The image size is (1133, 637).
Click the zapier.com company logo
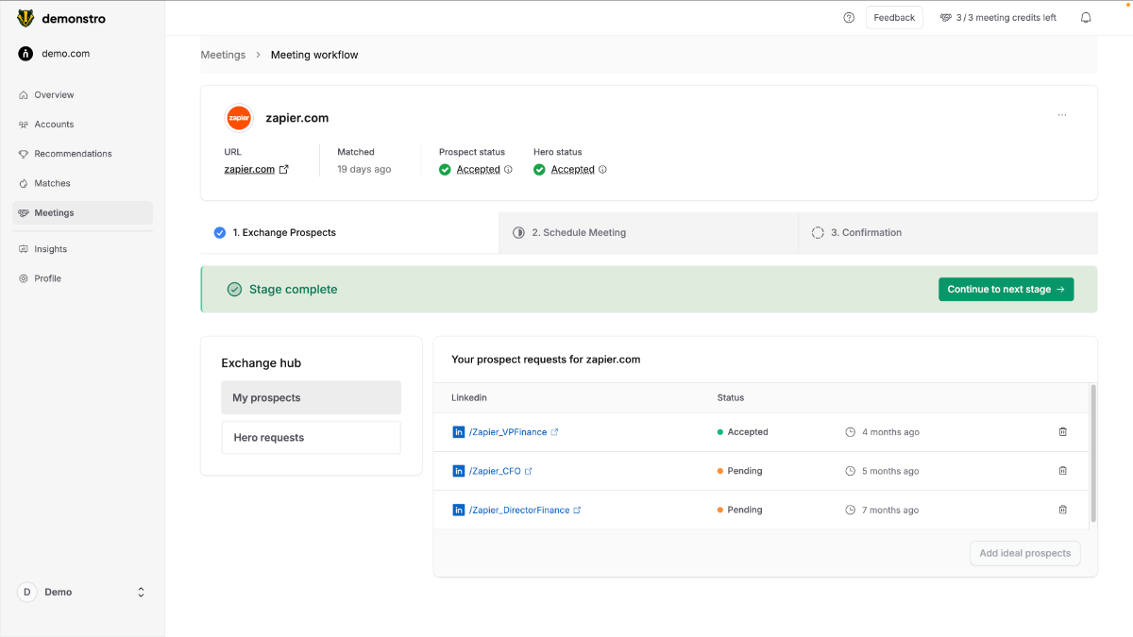[239, 118]
